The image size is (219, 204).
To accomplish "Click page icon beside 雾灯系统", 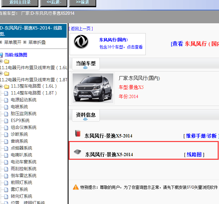I will click(6, 190).
